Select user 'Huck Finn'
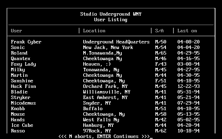The image size is (222, 139). (23, 86)
